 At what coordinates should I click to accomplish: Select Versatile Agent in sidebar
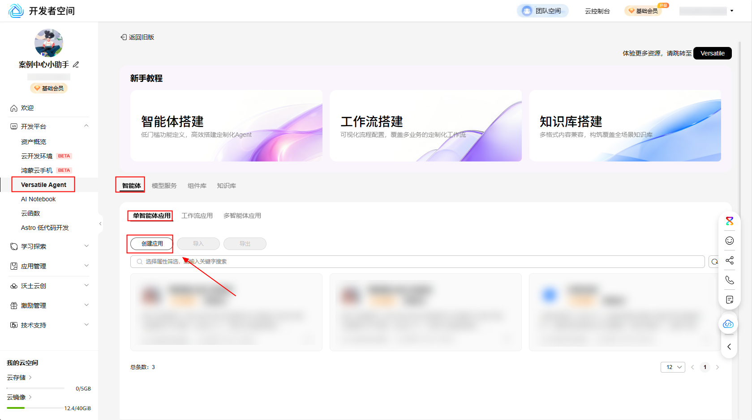(43, 185)
